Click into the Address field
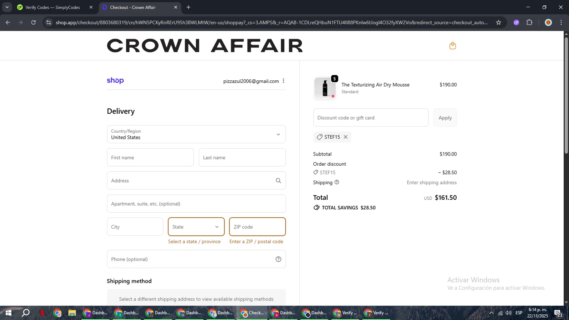The image size is (569, 320). click(196, 180)
